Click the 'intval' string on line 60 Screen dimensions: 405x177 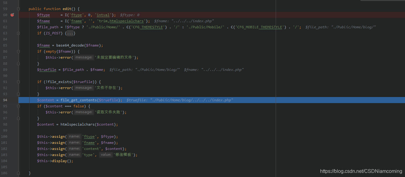click(x=103, y=15)
